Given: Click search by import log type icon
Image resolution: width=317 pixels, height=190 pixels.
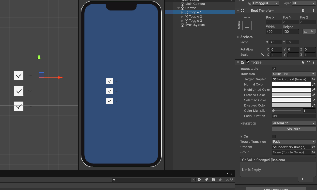Looking at the screenshot, I should (x=213, y=180).
